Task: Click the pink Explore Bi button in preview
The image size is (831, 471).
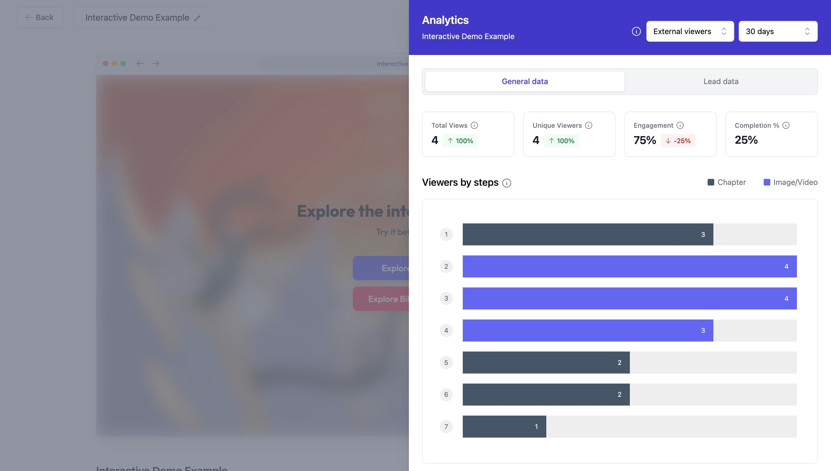Action: click(381, 299)
